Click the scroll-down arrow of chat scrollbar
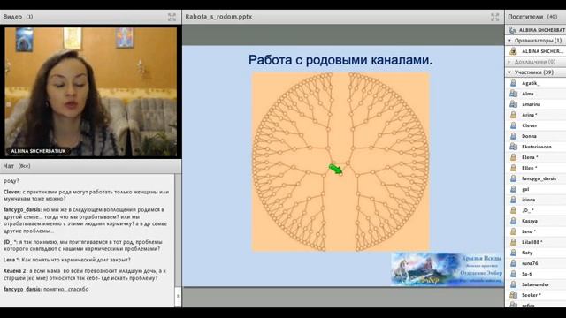 178,296
